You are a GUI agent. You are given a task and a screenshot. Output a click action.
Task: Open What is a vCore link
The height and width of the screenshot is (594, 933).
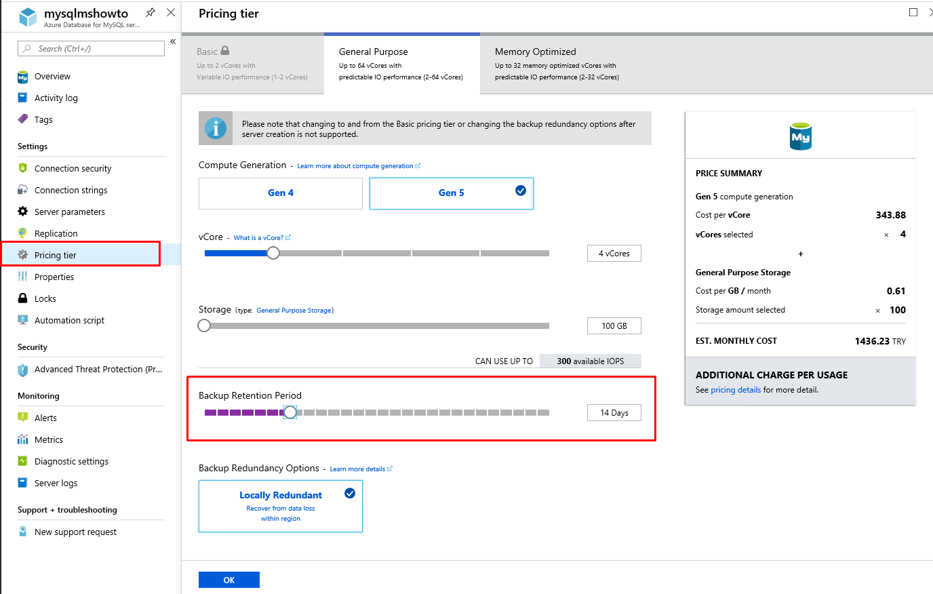point(262,238)
